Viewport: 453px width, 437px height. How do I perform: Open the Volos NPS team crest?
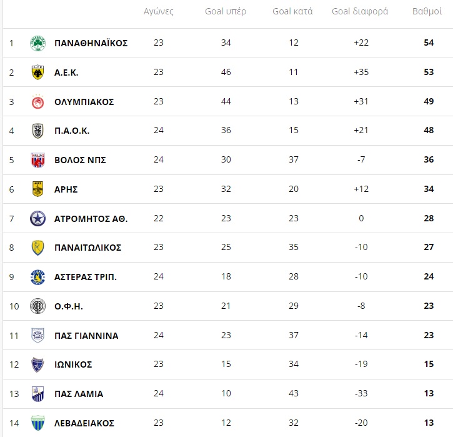point(38,160)
